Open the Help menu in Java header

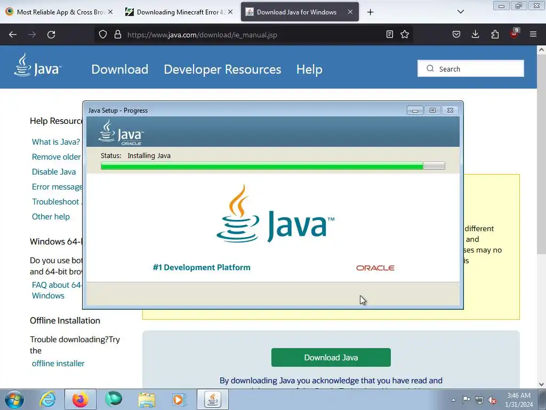pos(309,69)
